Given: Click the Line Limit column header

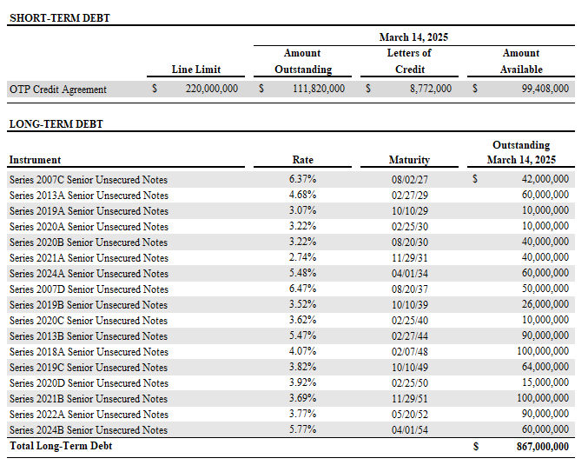Looking at the screenshot, I should 196,70.
